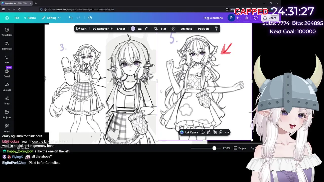Open the transparency checkerboard icon
This screenshot has width=324, height=182.
(x=173, y=29)
